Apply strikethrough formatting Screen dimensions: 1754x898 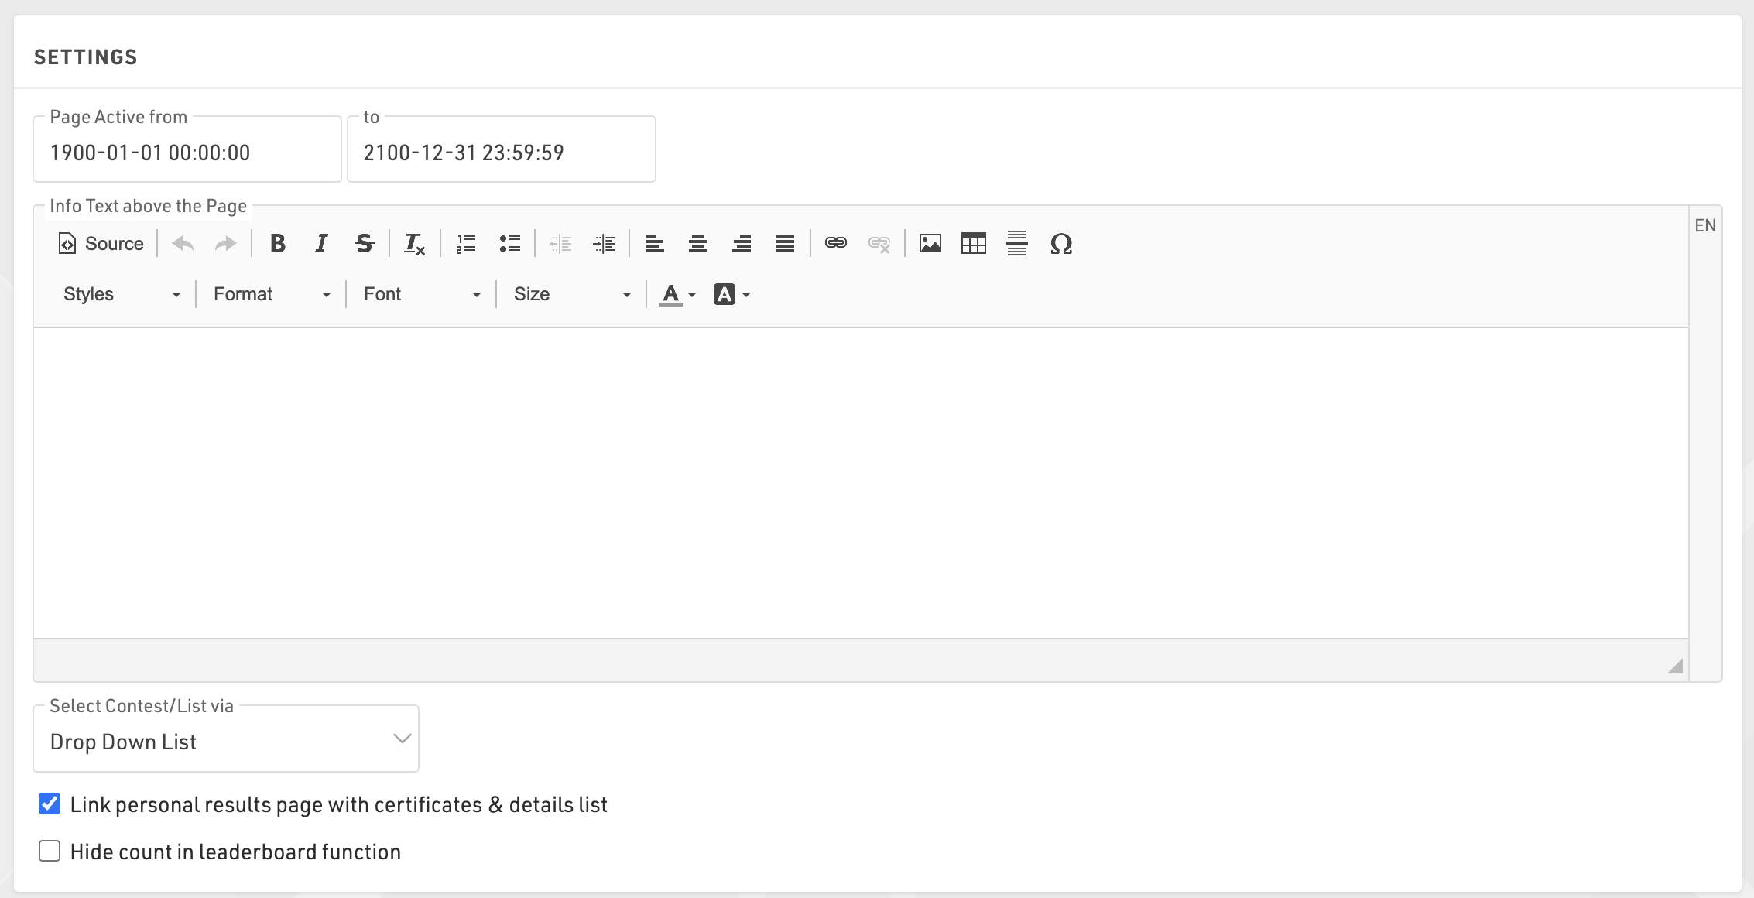(364, 244)
